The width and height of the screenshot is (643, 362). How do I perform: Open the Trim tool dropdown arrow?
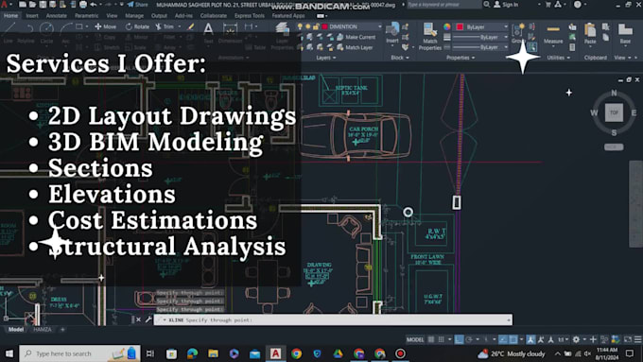pos(180,26)
